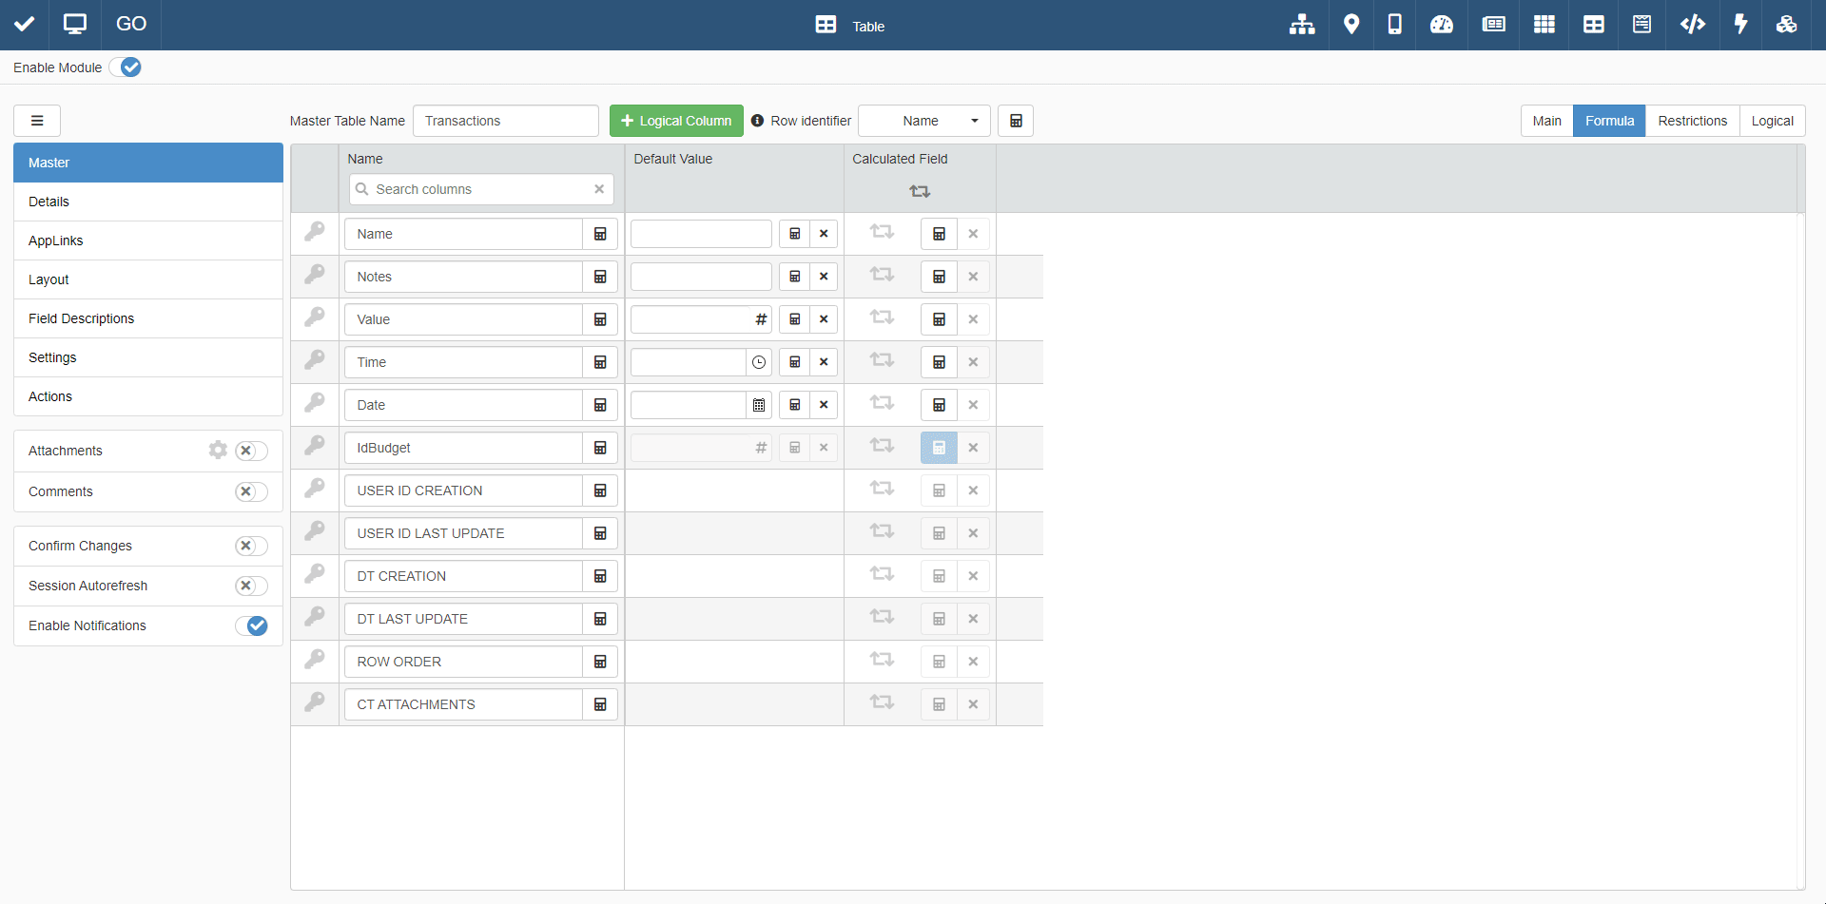Click the clock icon in Time default value
This screenshot has height=904, width=1826.
tap(759, 362)
